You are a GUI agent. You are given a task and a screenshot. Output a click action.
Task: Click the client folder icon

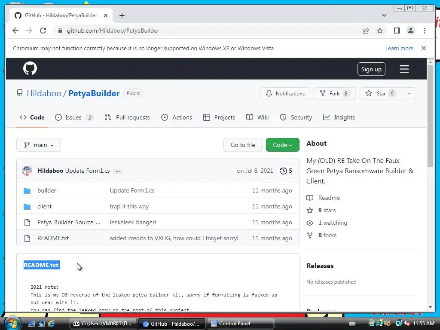click(27, 207)
